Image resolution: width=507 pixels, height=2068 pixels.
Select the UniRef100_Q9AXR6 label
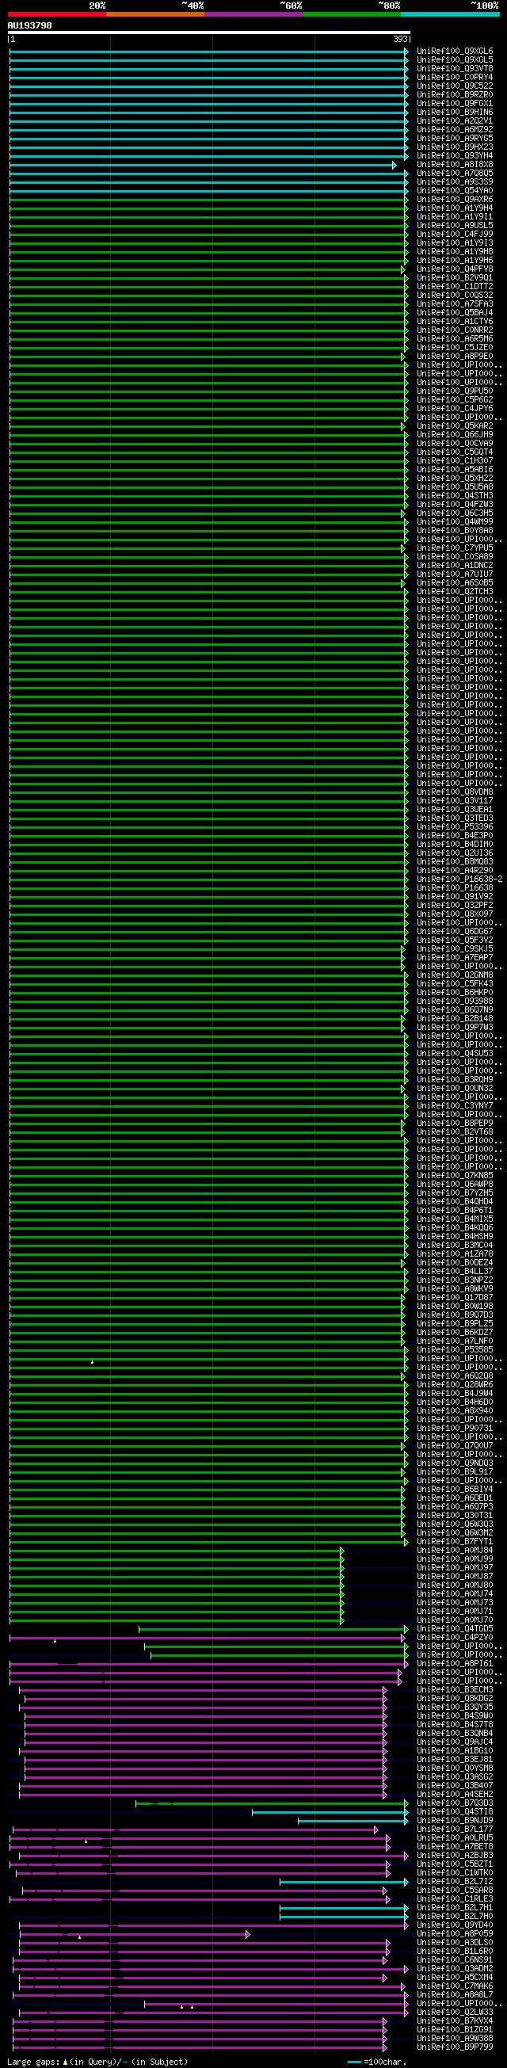click(455, 200)
